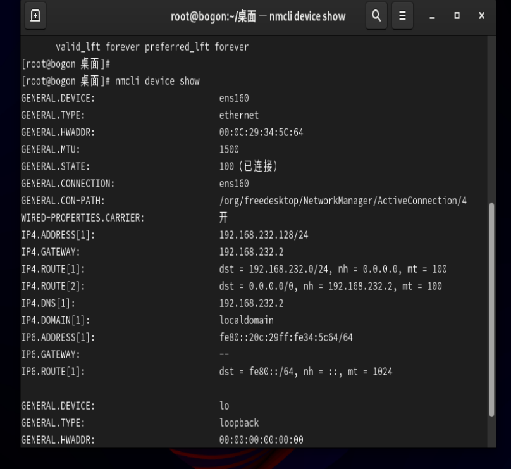Open the hamburger menu

(402, 16)
